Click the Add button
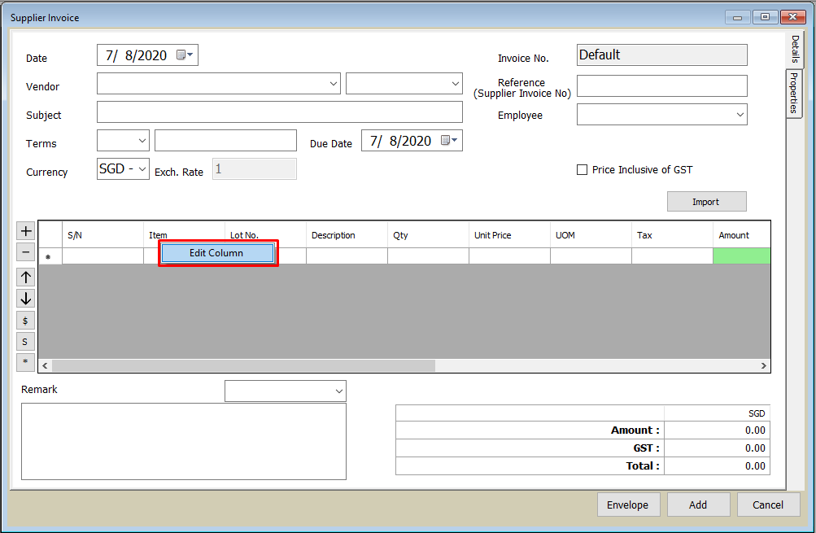This screenshot has width=816, height=533. point(698,505)
